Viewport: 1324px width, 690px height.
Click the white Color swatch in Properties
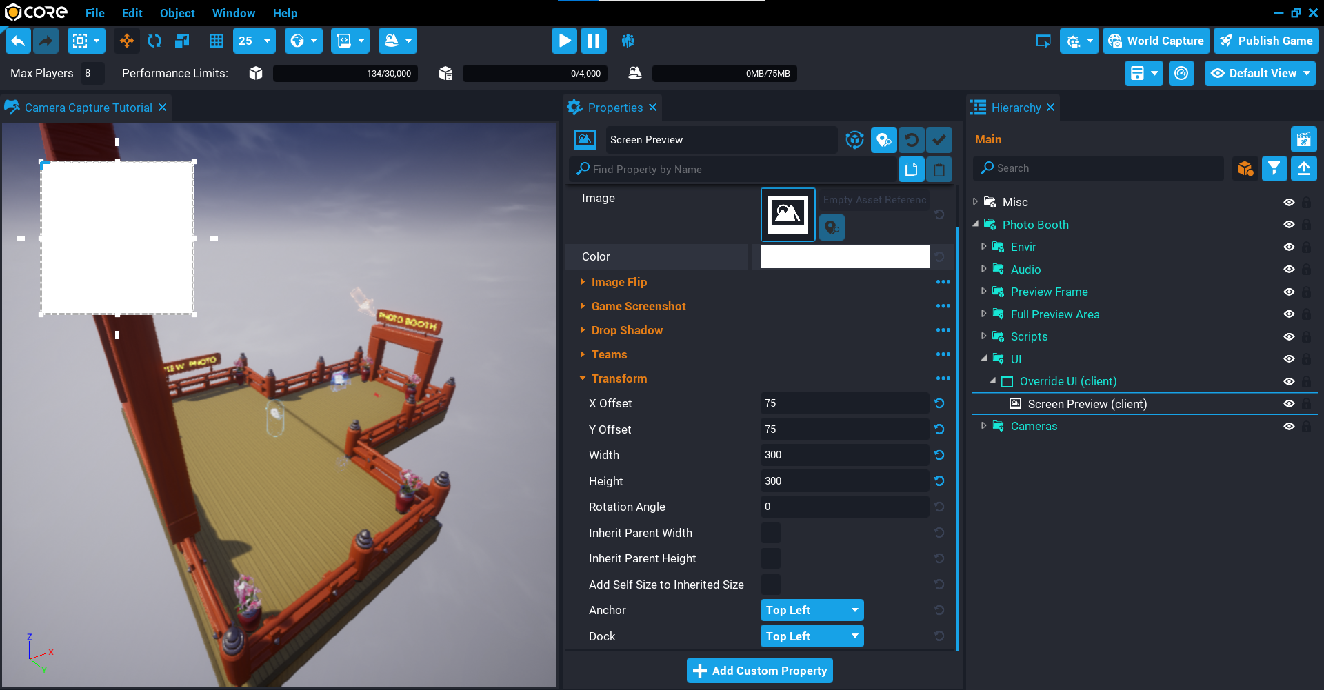click(x=844, y=256)
